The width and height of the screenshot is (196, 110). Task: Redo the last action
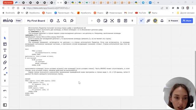(5, 97)
